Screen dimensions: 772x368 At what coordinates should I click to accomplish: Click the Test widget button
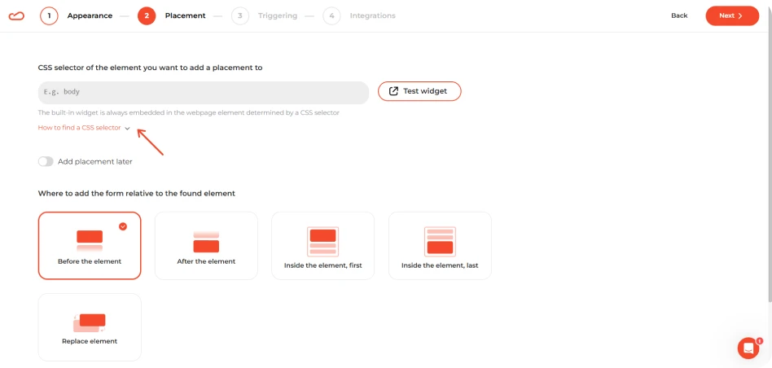click(419, 91)
